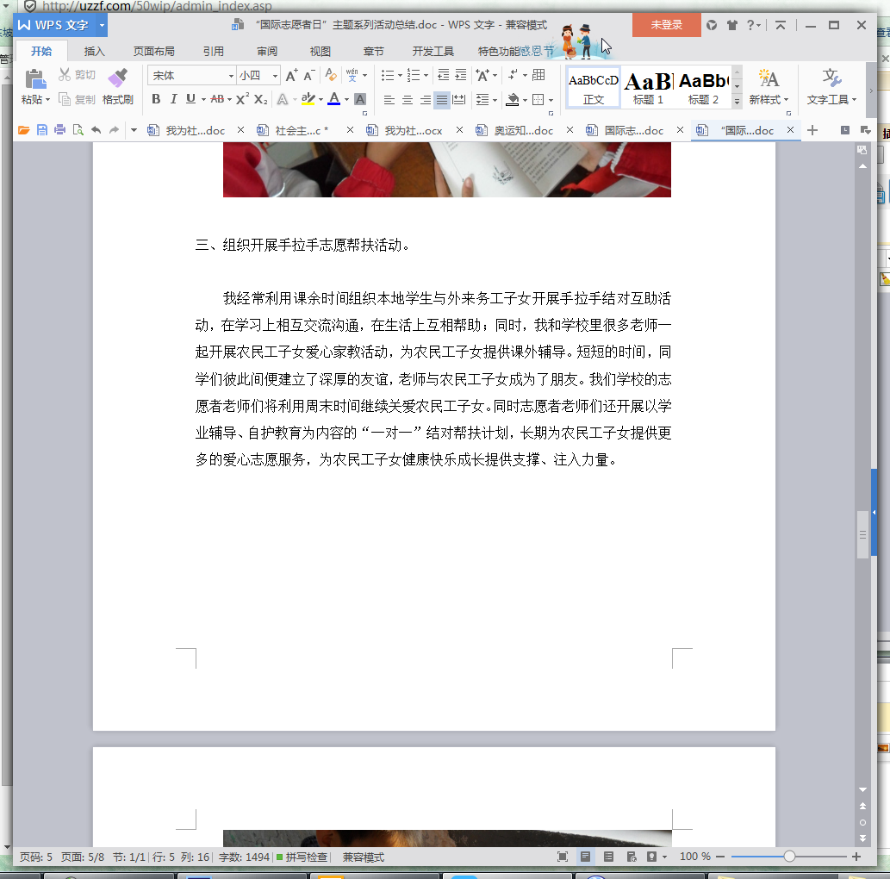
Task: Apply blue font color A button
Action: click(x=334, y=99)
